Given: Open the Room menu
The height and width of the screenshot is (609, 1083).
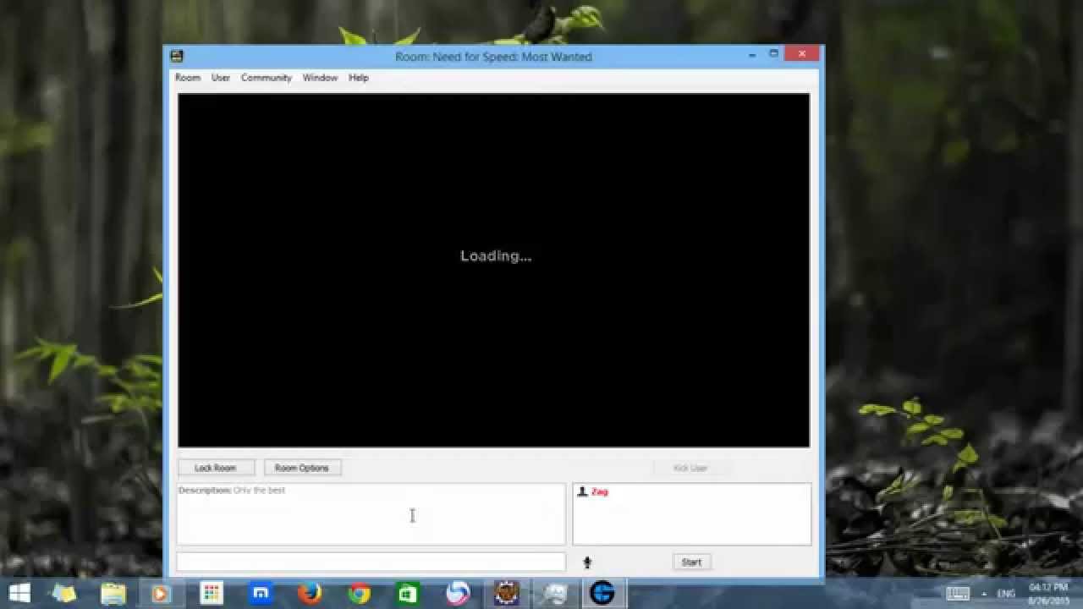Looking at the screenshot, I should click(x=188, y=78).
